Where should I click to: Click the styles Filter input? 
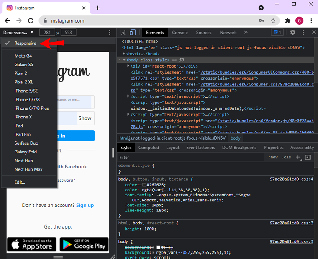pos(191,157)
